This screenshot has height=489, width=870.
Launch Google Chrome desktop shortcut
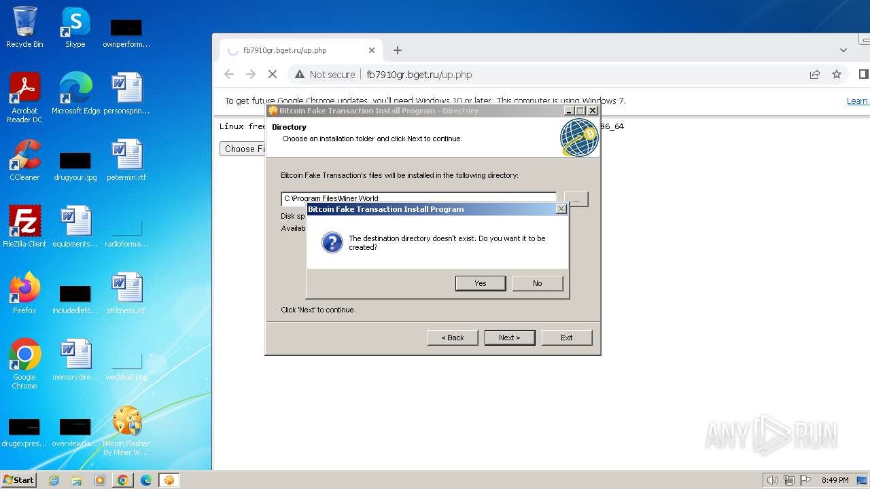click(x=24, y=364)
